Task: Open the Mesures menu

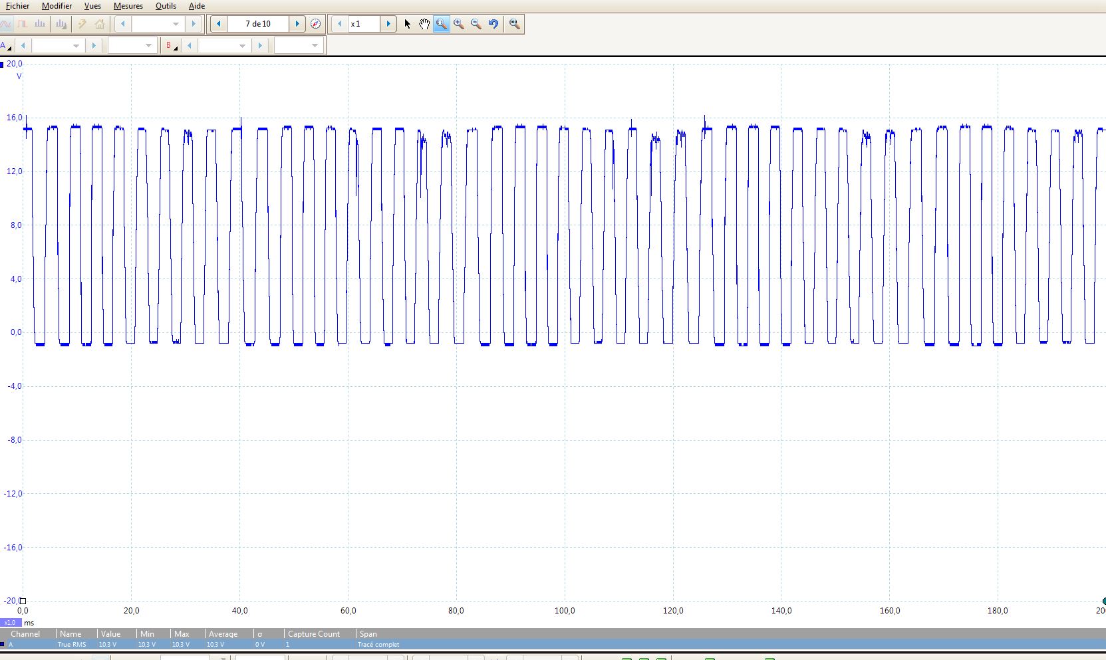Action: click(x=128, y=6)
